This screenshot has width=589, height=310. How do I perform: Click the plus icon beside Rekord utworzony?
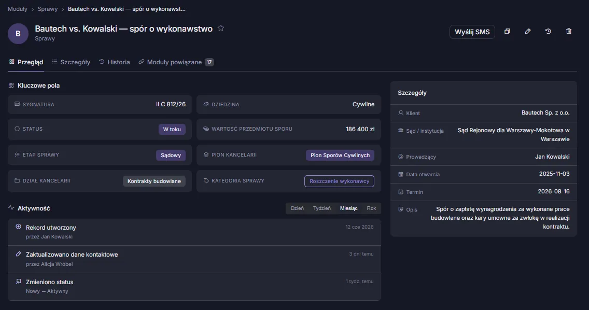coord(19,227)
